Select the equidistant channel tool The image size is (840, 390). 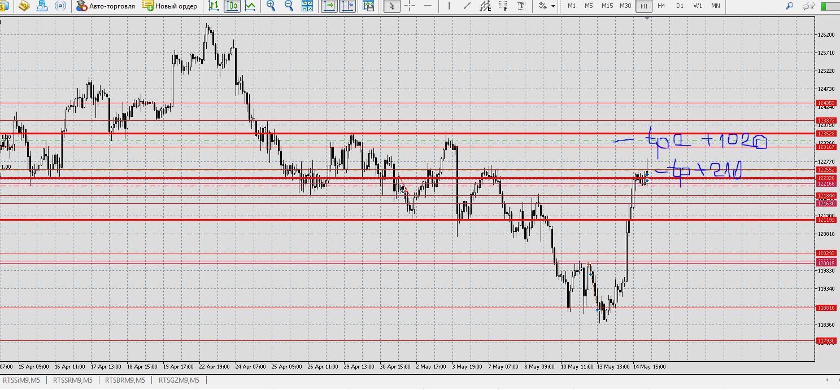[485, 6]
